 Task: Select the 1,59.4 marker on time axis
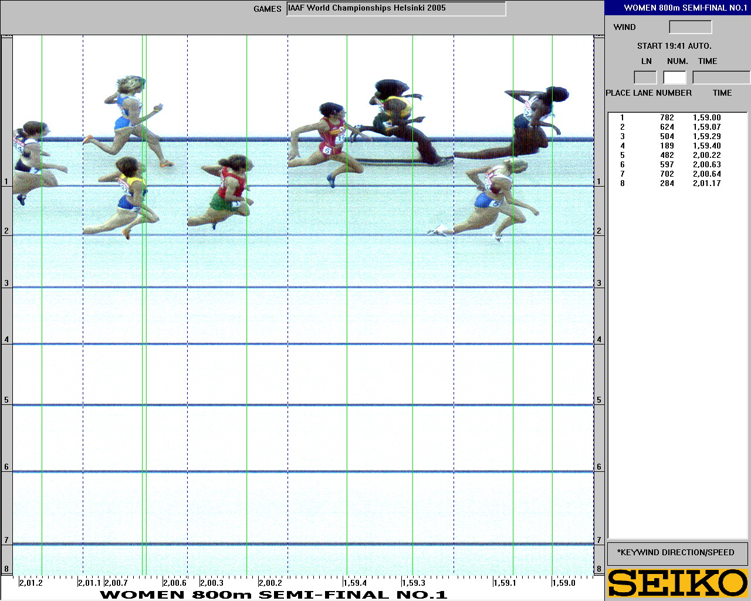[355, 583]
